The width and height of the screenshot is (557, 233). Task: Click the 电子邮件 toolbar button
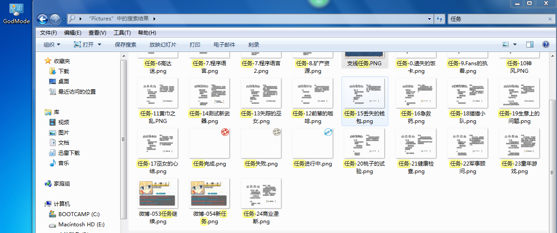pyautogui.click(x=224, y=44)
